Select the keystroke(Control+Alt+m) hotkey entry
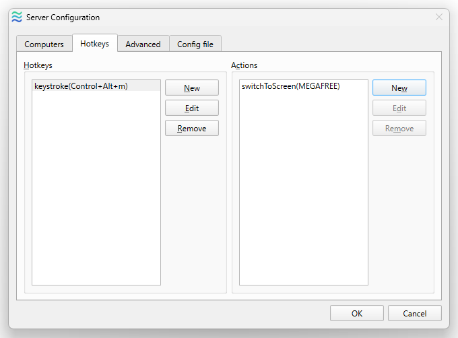 pos(96,86)
